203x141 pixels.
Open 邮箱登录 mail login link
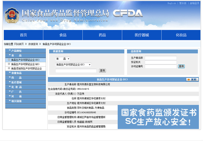[x=195, y=3]
